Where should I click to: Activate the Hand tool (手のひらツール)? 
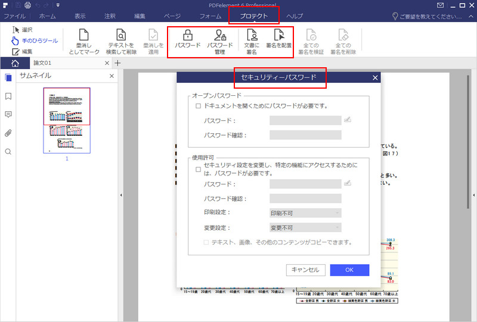[x=35, y=40]
